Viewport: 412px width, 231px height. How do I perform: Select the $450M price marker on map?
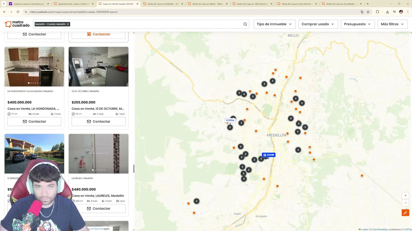point(269,155)
